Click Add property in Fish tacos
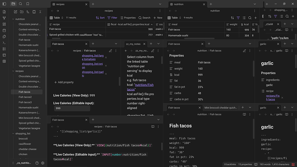The width and height of the screenshot is (297, 167). 64,82
